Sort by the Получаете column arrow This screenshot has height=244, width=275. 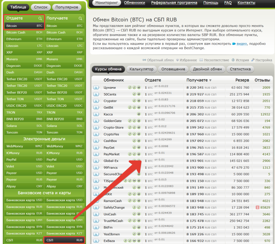210,80
